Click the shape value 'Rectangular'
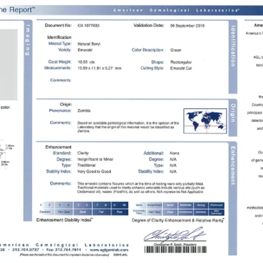Viewport: 263px width, 263px height. click(181, 62)
